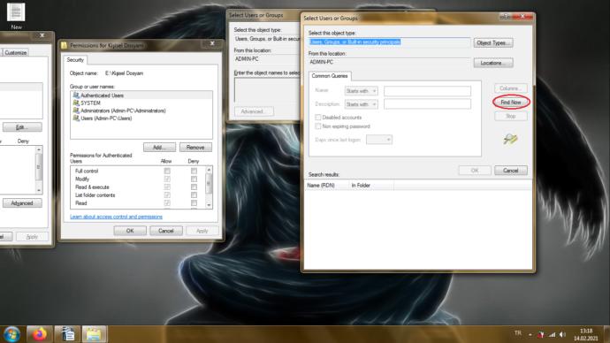Toggle Allow checkbox for Full control
Image resolution: width=610 pixels, height=343 pixels.
coord(167,171)
